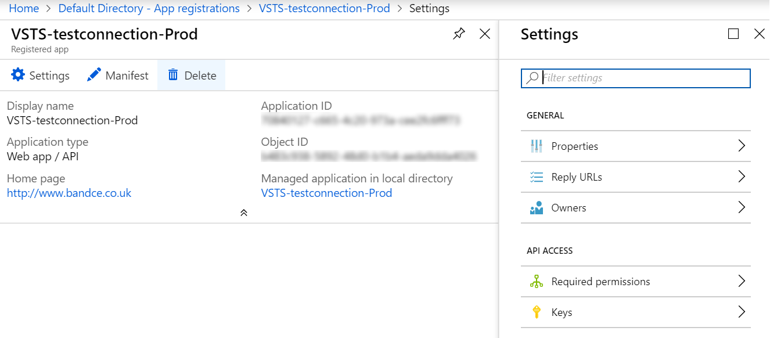This screenshot has width=770, height=338.
Task: Open VSTS-testconnection-Prod breadcrumb link
Action: coord(325,8)
